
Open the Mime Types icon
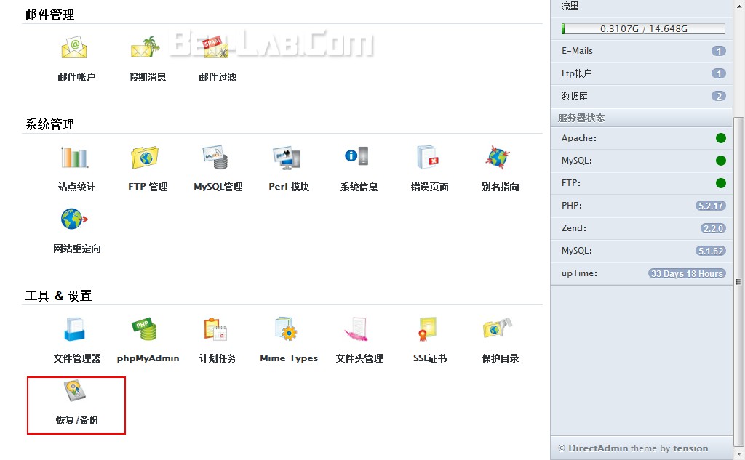point(286,329)
